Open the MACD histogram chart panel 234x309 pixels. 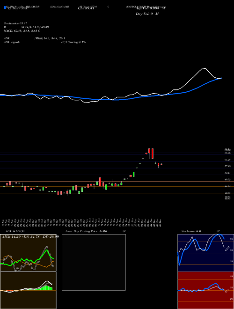point(28,290)
